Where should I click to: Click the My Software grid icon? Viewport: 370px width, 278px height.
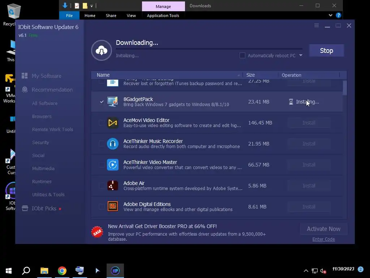coord(25,76)
